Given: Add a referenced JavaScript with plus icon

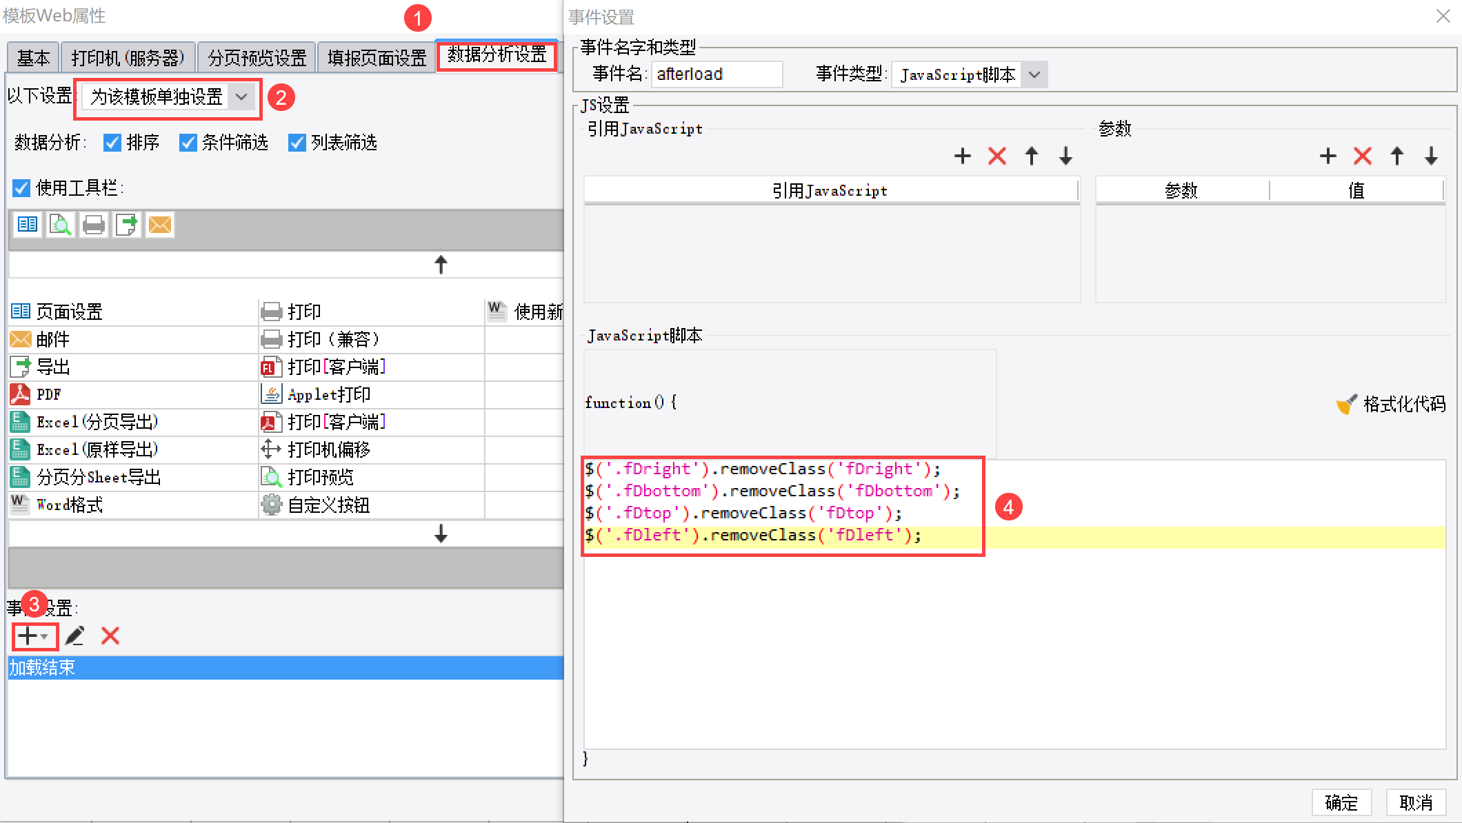Looking at the screenshot, I should point(963,156).
